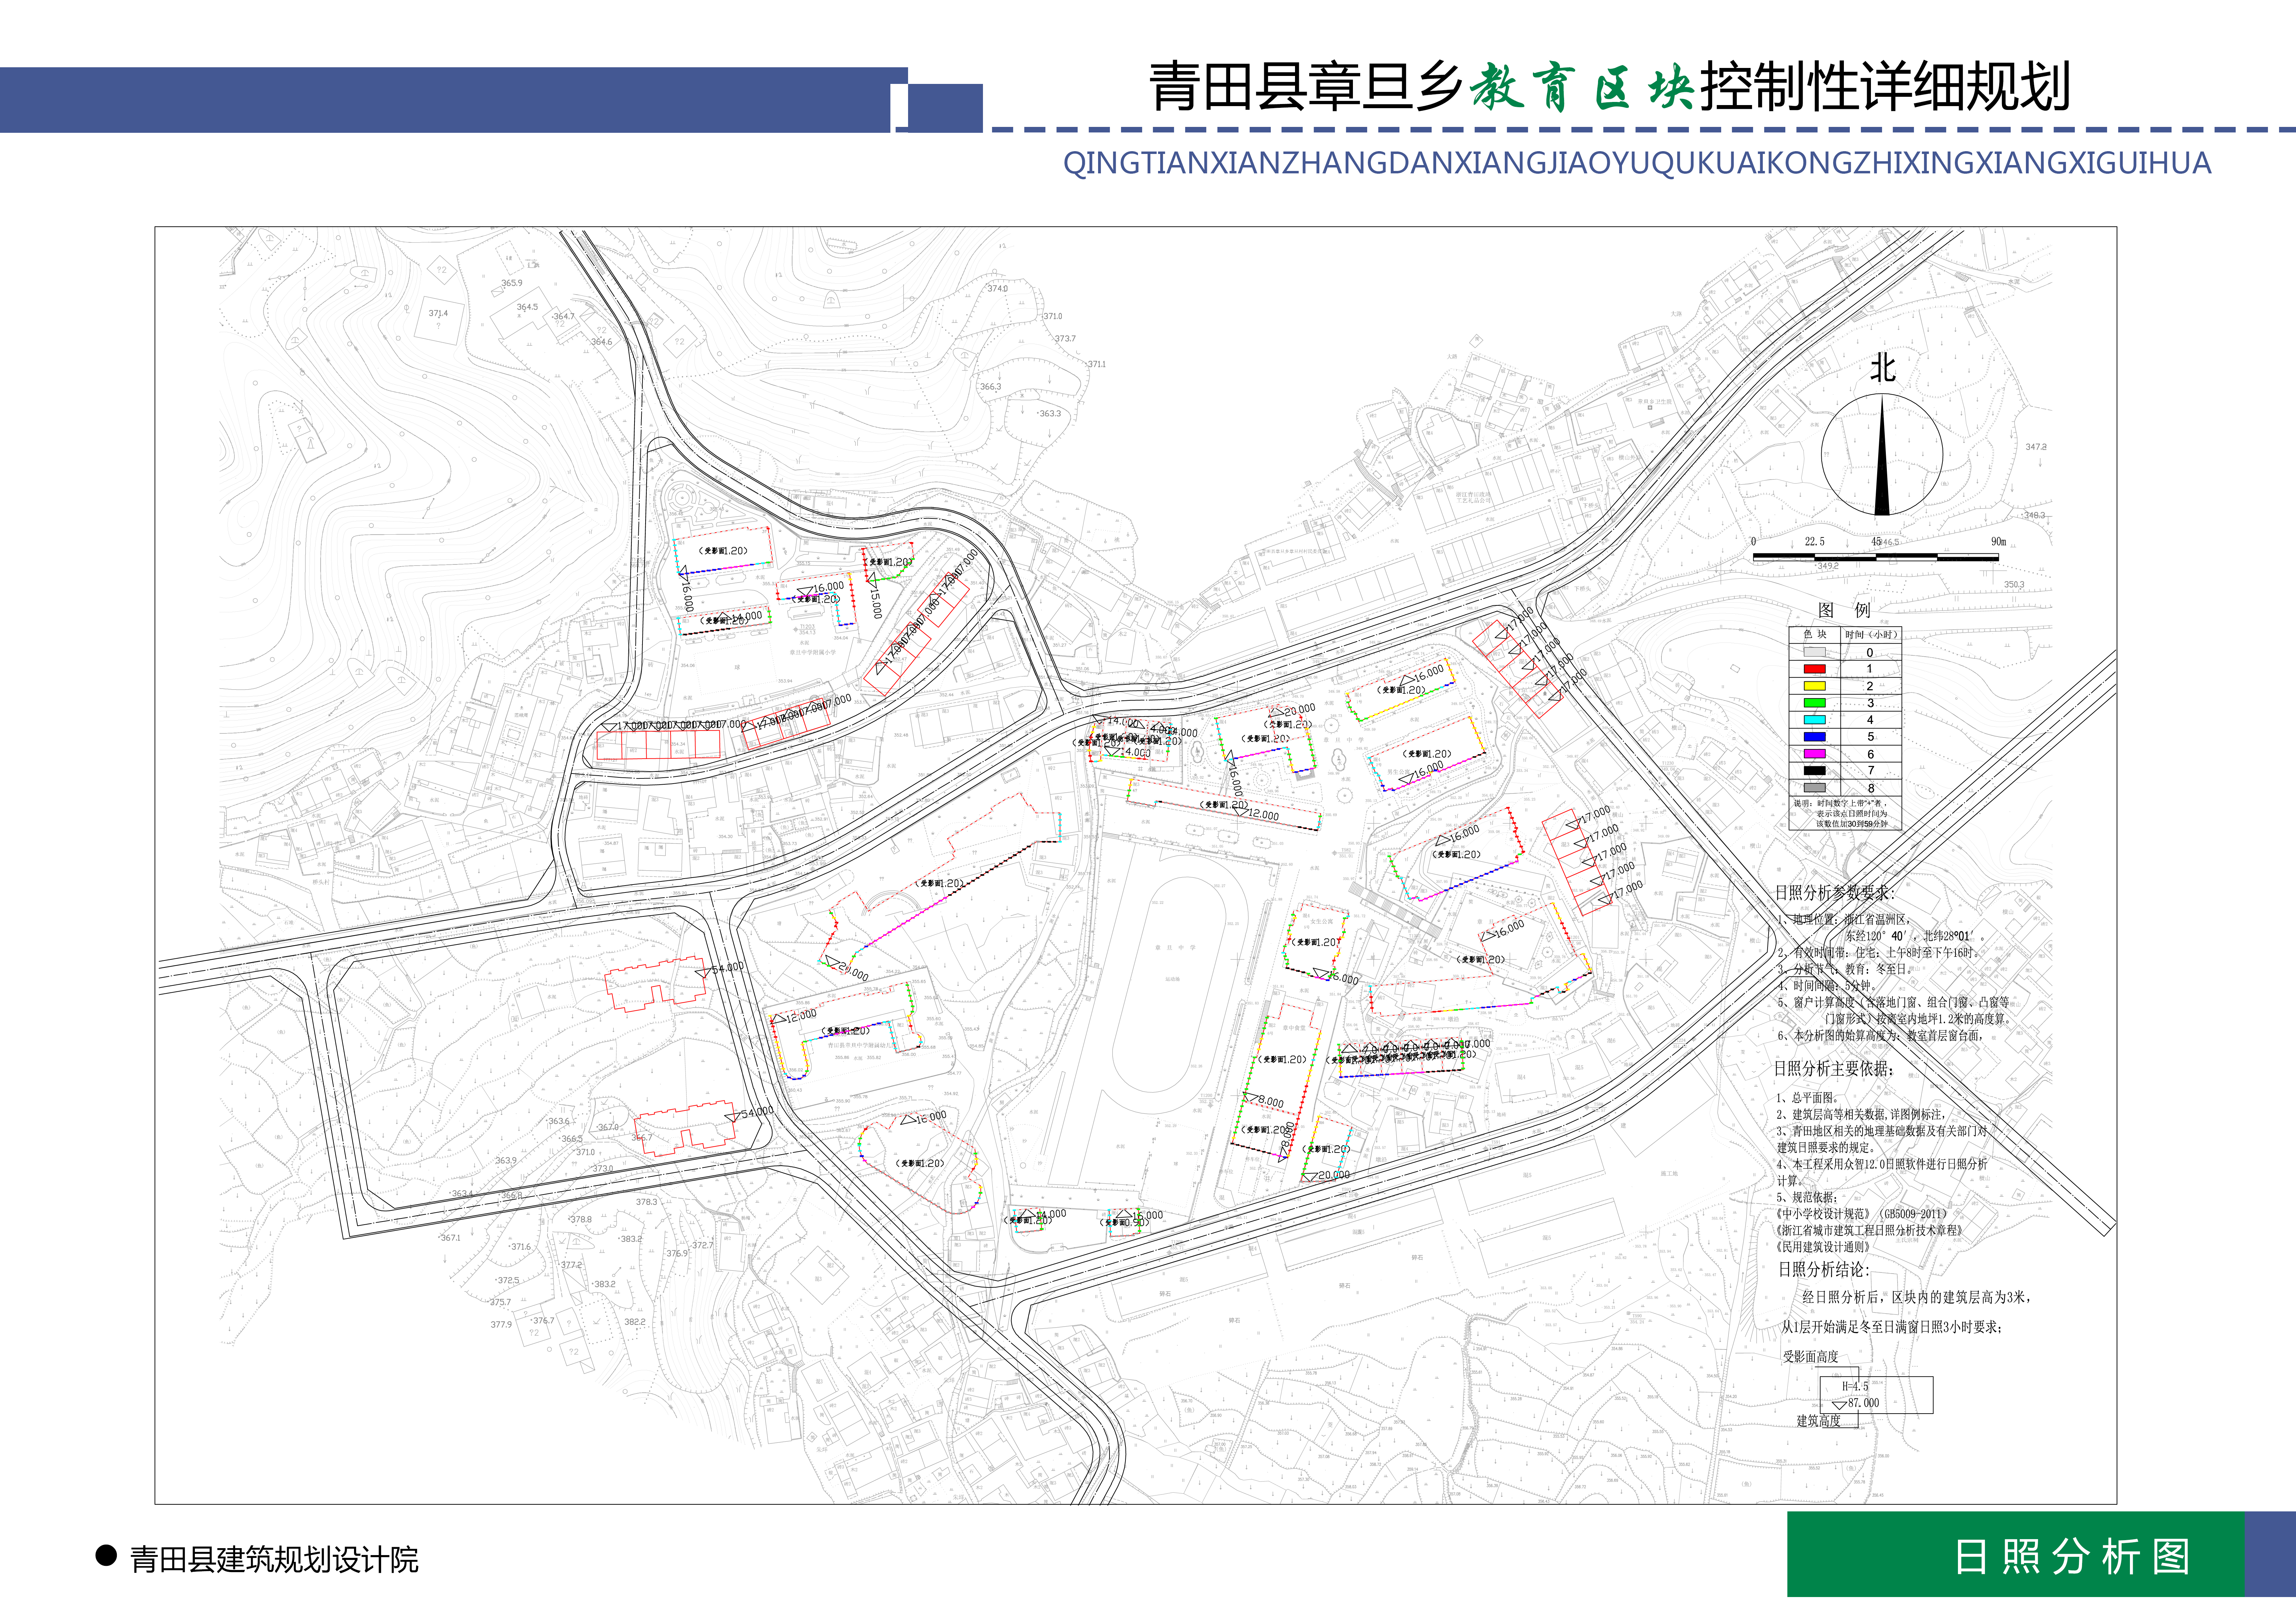Click the 374.0 contour elevation label
This screenshot has height=1622, width=2296.
pos(998,289)
